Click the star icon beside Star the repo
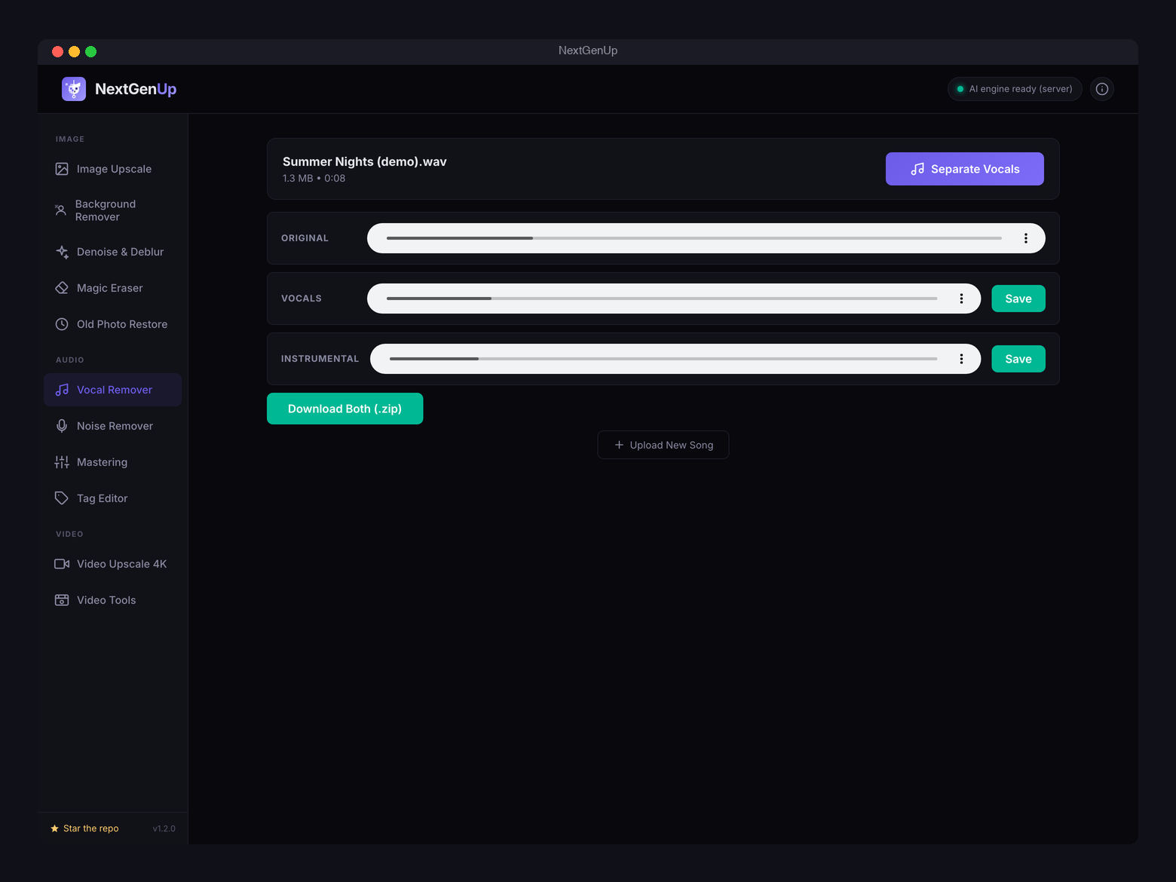The width and height of the screenshot is (1176, 882). click(x=54, y=828)
